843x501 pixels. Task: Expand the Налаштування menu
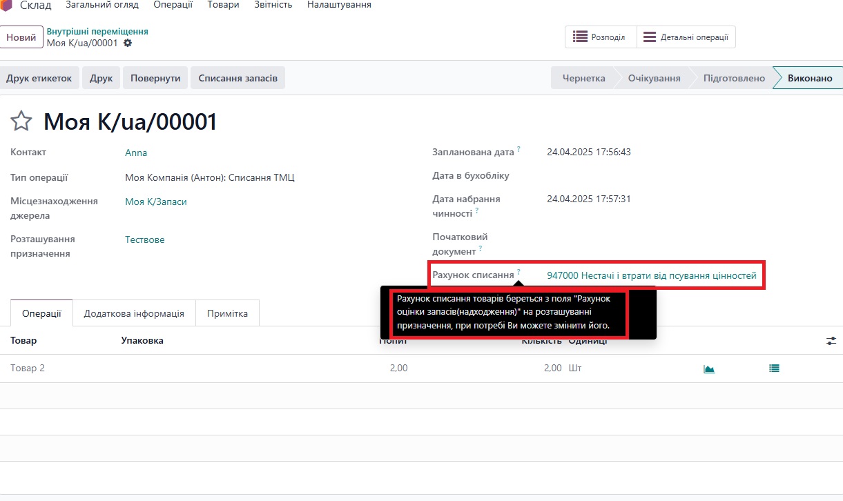click(339, 5)
